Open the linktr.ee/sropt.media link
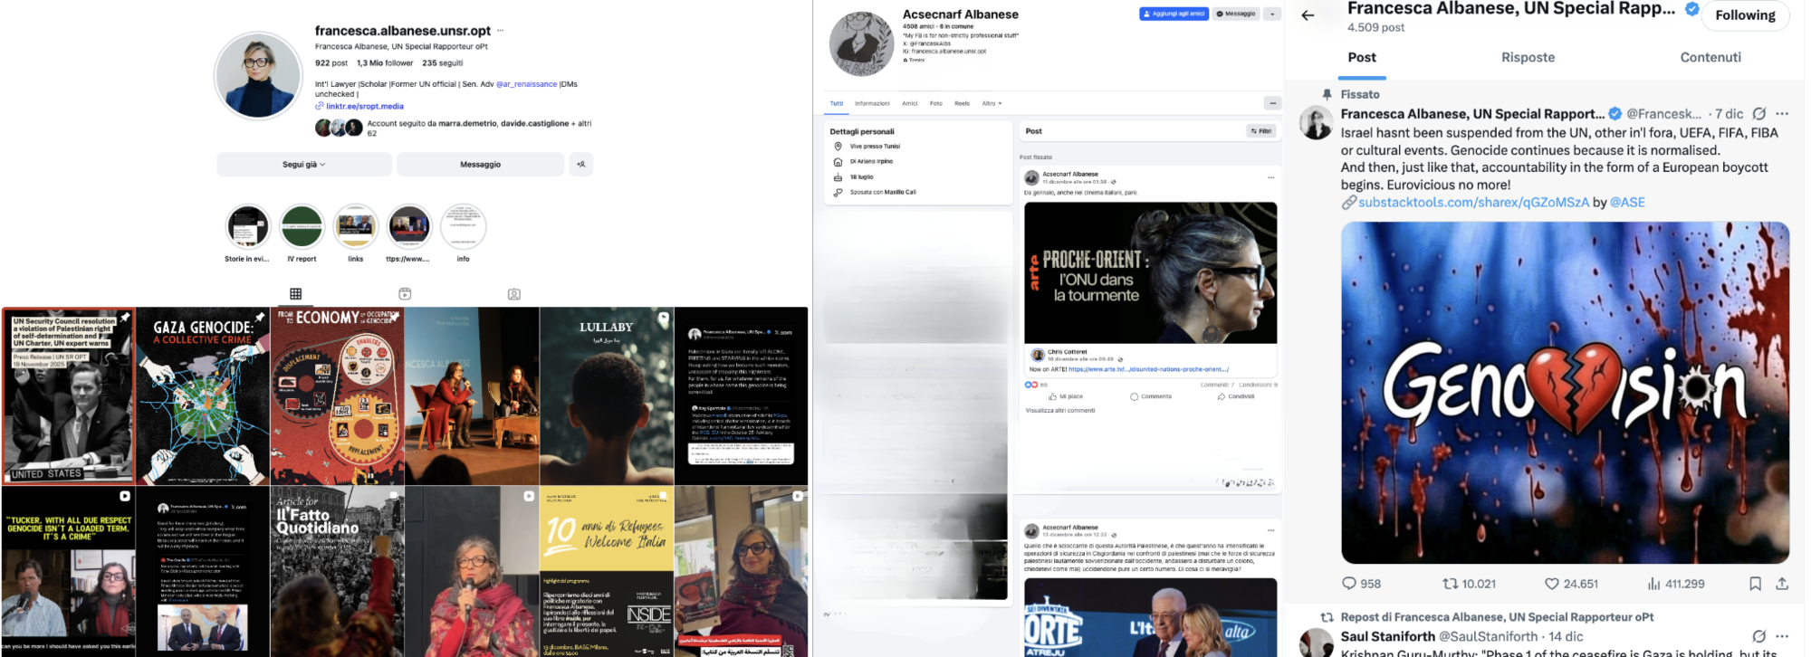 click(364, 107)
